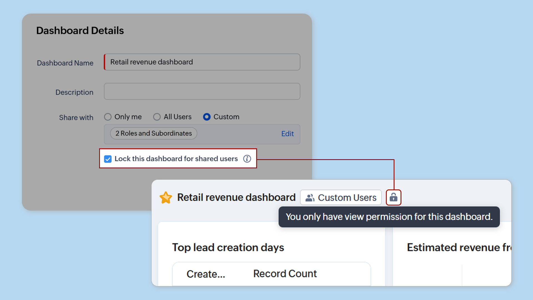Select the Custom sharing option
Screen dimensions: 533x300
(207, 117)
